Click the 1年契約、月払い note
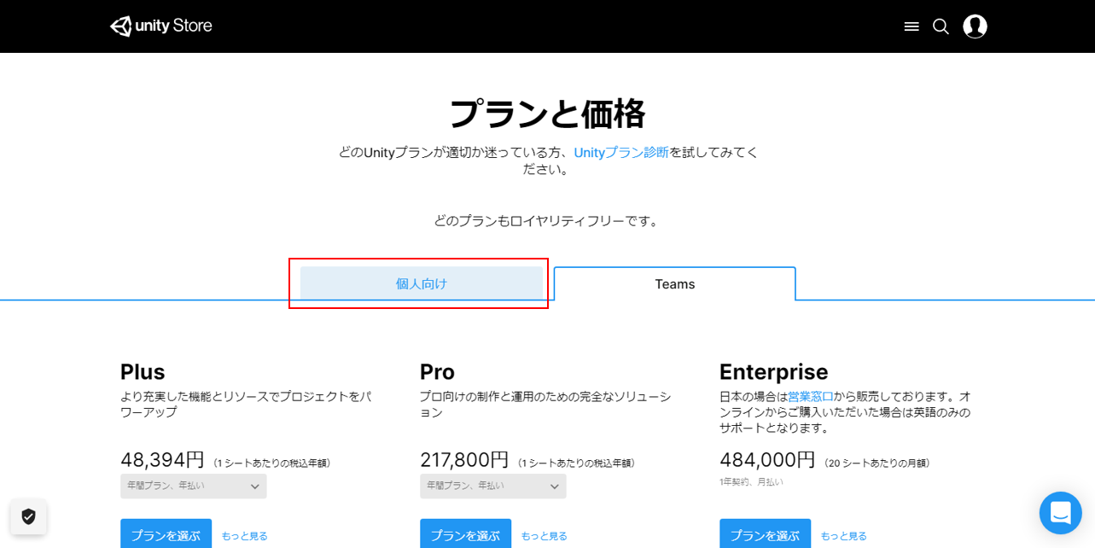This screenshot has height=548, width=1095. pos(751,482)
